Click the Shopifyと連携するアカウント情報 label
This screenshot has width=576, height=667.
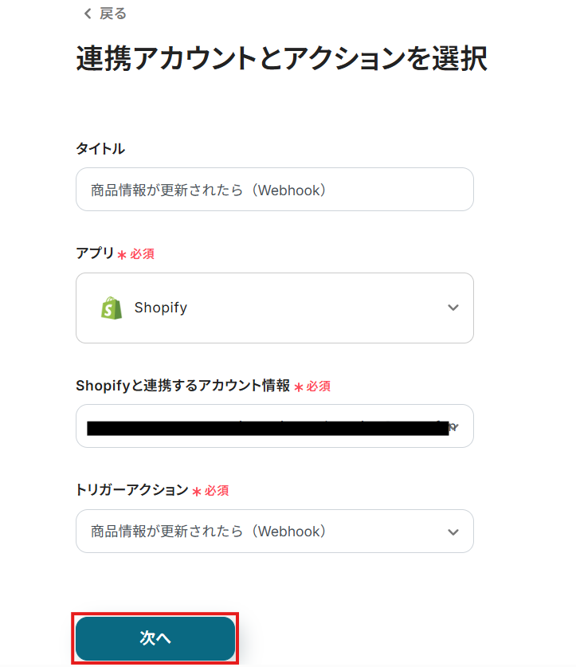pos(182,386)
